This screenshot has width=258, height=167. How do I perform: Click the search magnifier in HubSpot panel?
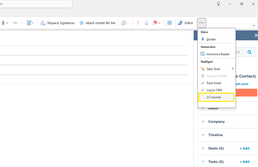point(250,52)
